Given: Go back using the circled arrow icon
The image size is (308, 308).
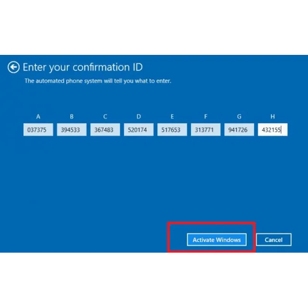Looking at the screenshot, I should point(13,67).
